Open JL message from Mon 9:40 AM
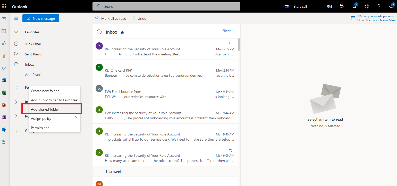397x186 pixels. pos(165,134)
